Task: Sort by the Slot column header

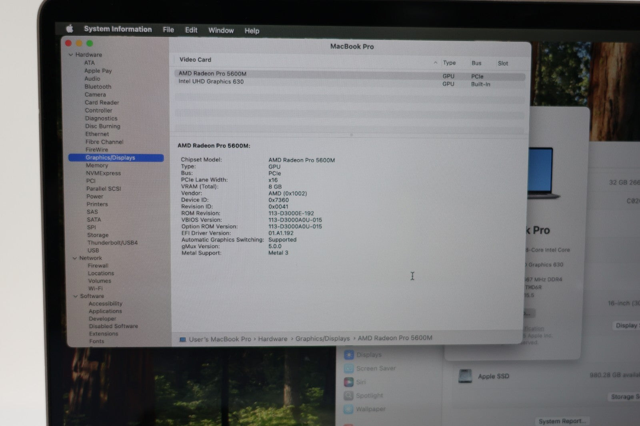Action: pos(503,64)
